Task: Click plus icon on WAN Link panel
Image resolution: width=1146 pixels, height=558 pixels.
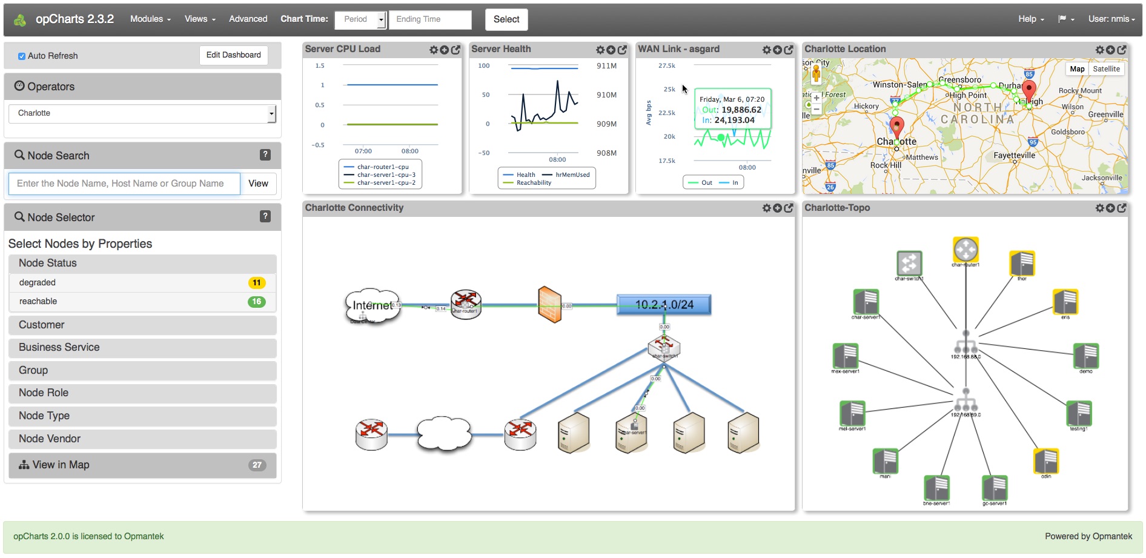Action: tap(778, 50)
